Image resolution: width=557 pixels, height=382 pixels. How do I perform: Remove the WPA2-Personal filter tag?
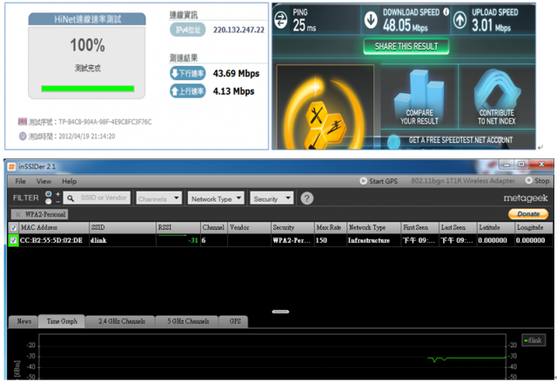pyautogui.click(x=17, y=214)
